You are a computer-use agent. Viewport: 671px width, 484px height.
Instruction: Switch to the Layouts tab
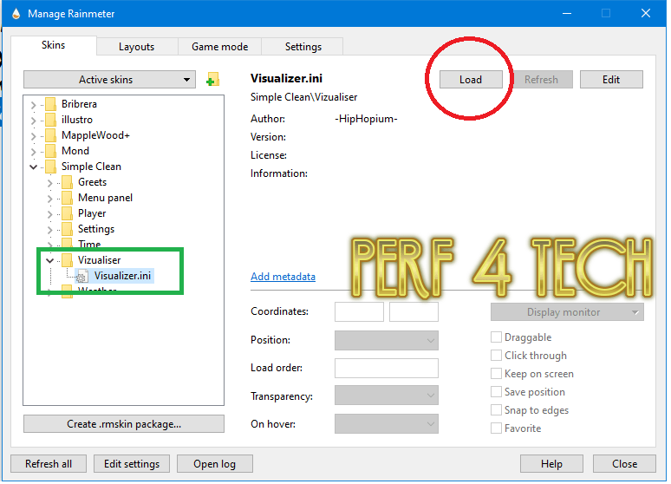(136, 47)
